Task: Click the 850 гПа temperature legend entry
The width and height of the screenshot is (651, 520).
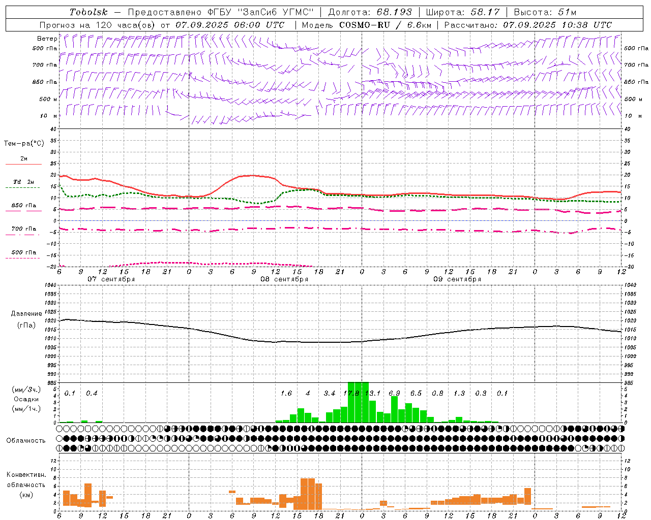Action: point(23,206)
